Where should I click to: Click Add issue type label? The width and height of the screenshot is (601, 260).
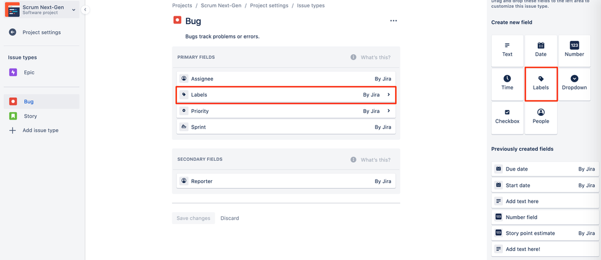[x=40, y=130]
